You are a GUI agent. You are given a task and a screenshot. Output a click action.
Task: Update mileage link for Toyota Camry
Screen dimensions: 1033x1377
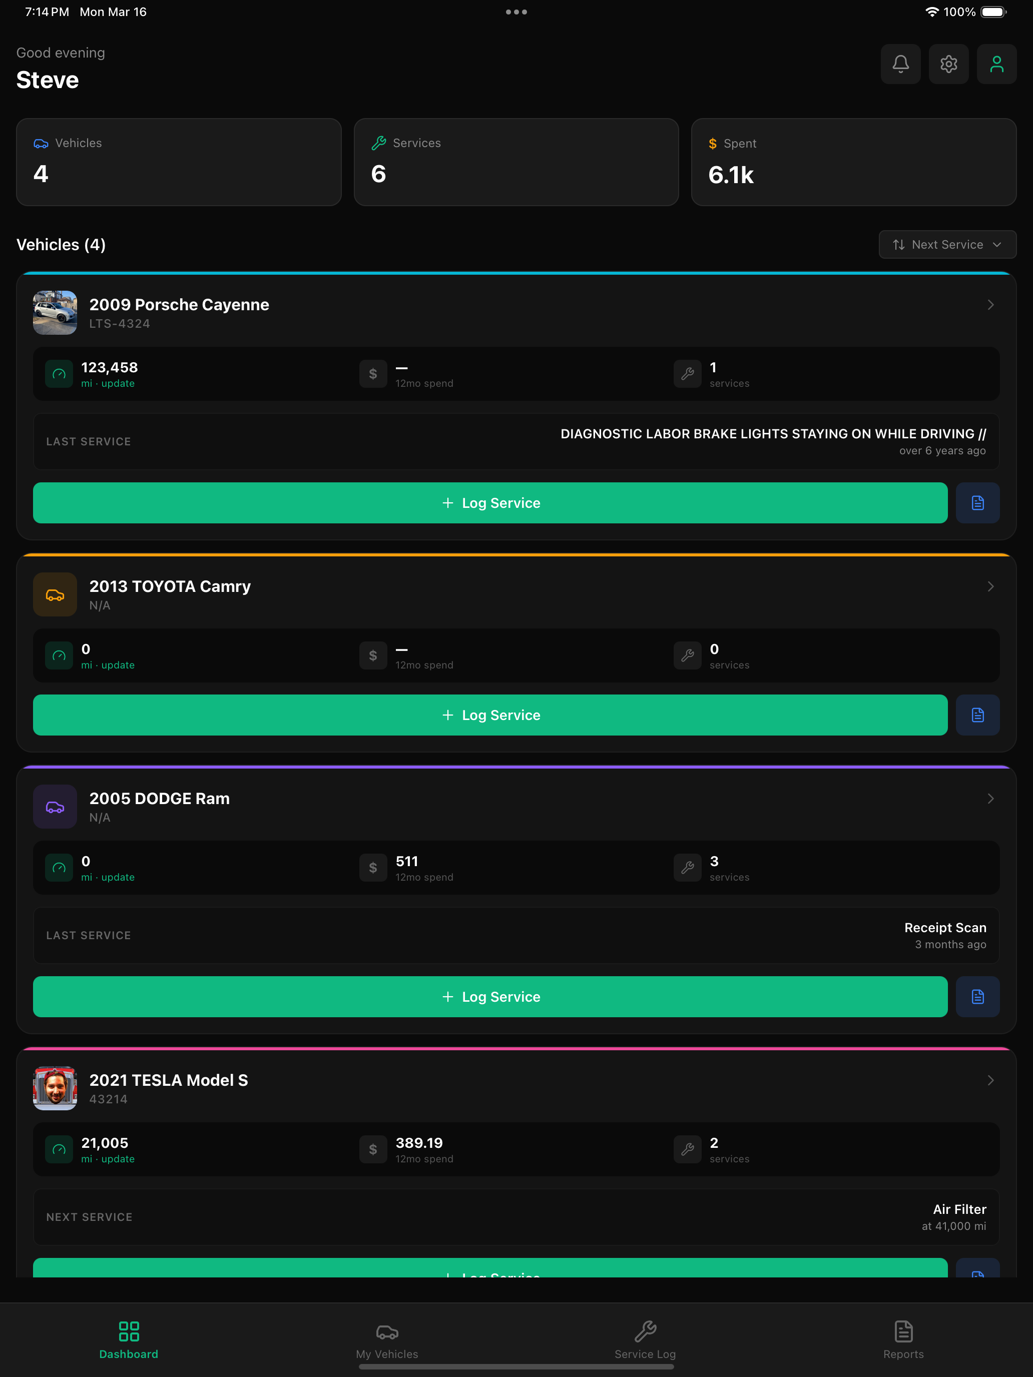click(118, 665)
